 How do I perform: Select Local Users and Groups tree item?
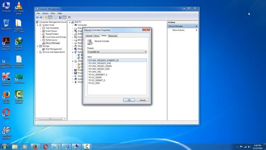click(56, 37)
